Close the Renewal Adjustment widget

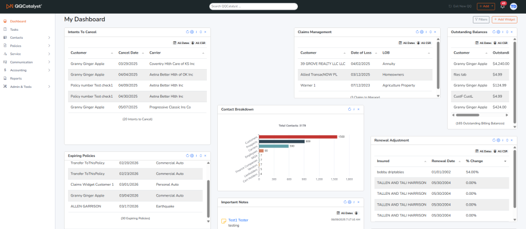512,140
